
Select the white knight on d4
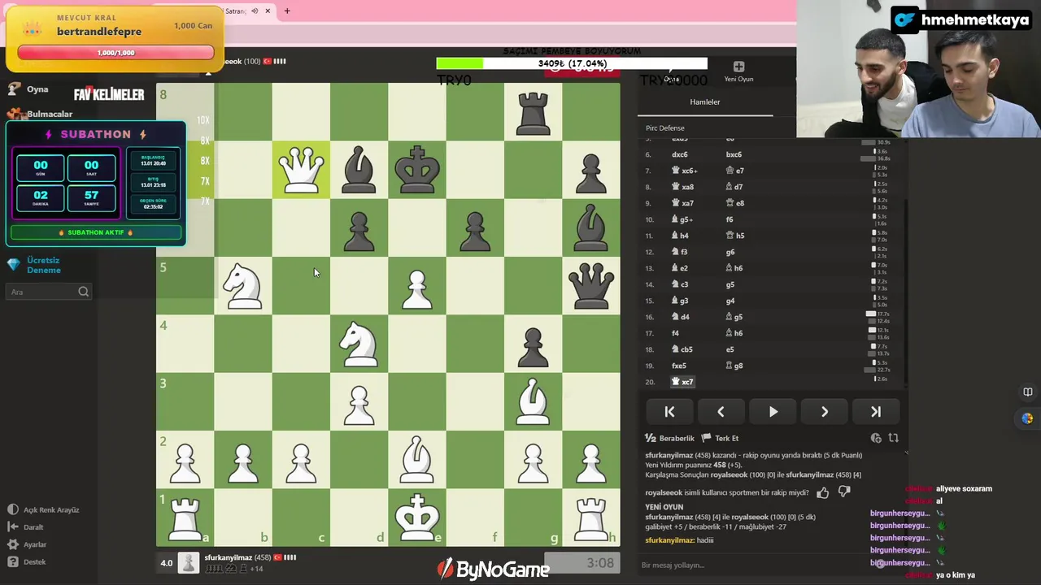359,344
